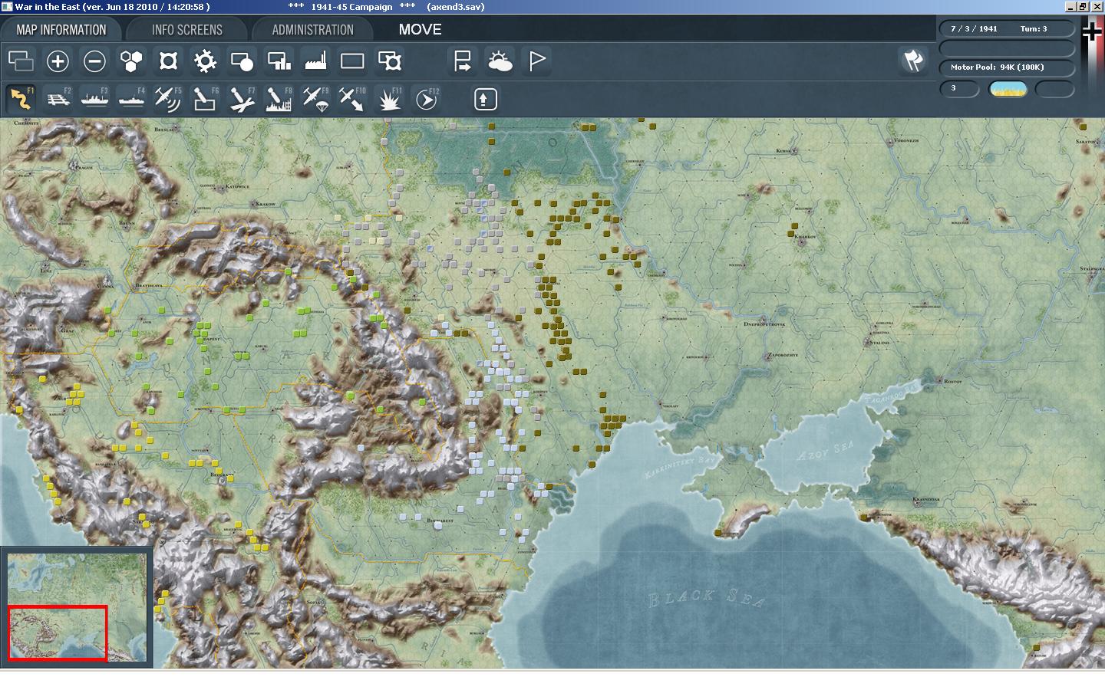This screenshot has width=1105, height=690.
Task: Click the Black Sea label on map
Action: [x=707, y=597]
